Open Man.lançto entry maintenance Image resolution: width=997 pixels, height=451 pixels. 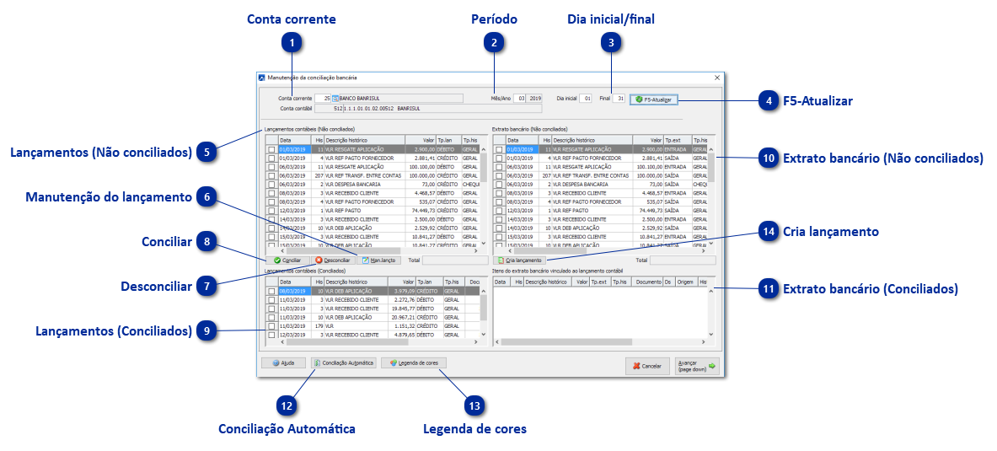pyautogui.click(x=378, y=260)
